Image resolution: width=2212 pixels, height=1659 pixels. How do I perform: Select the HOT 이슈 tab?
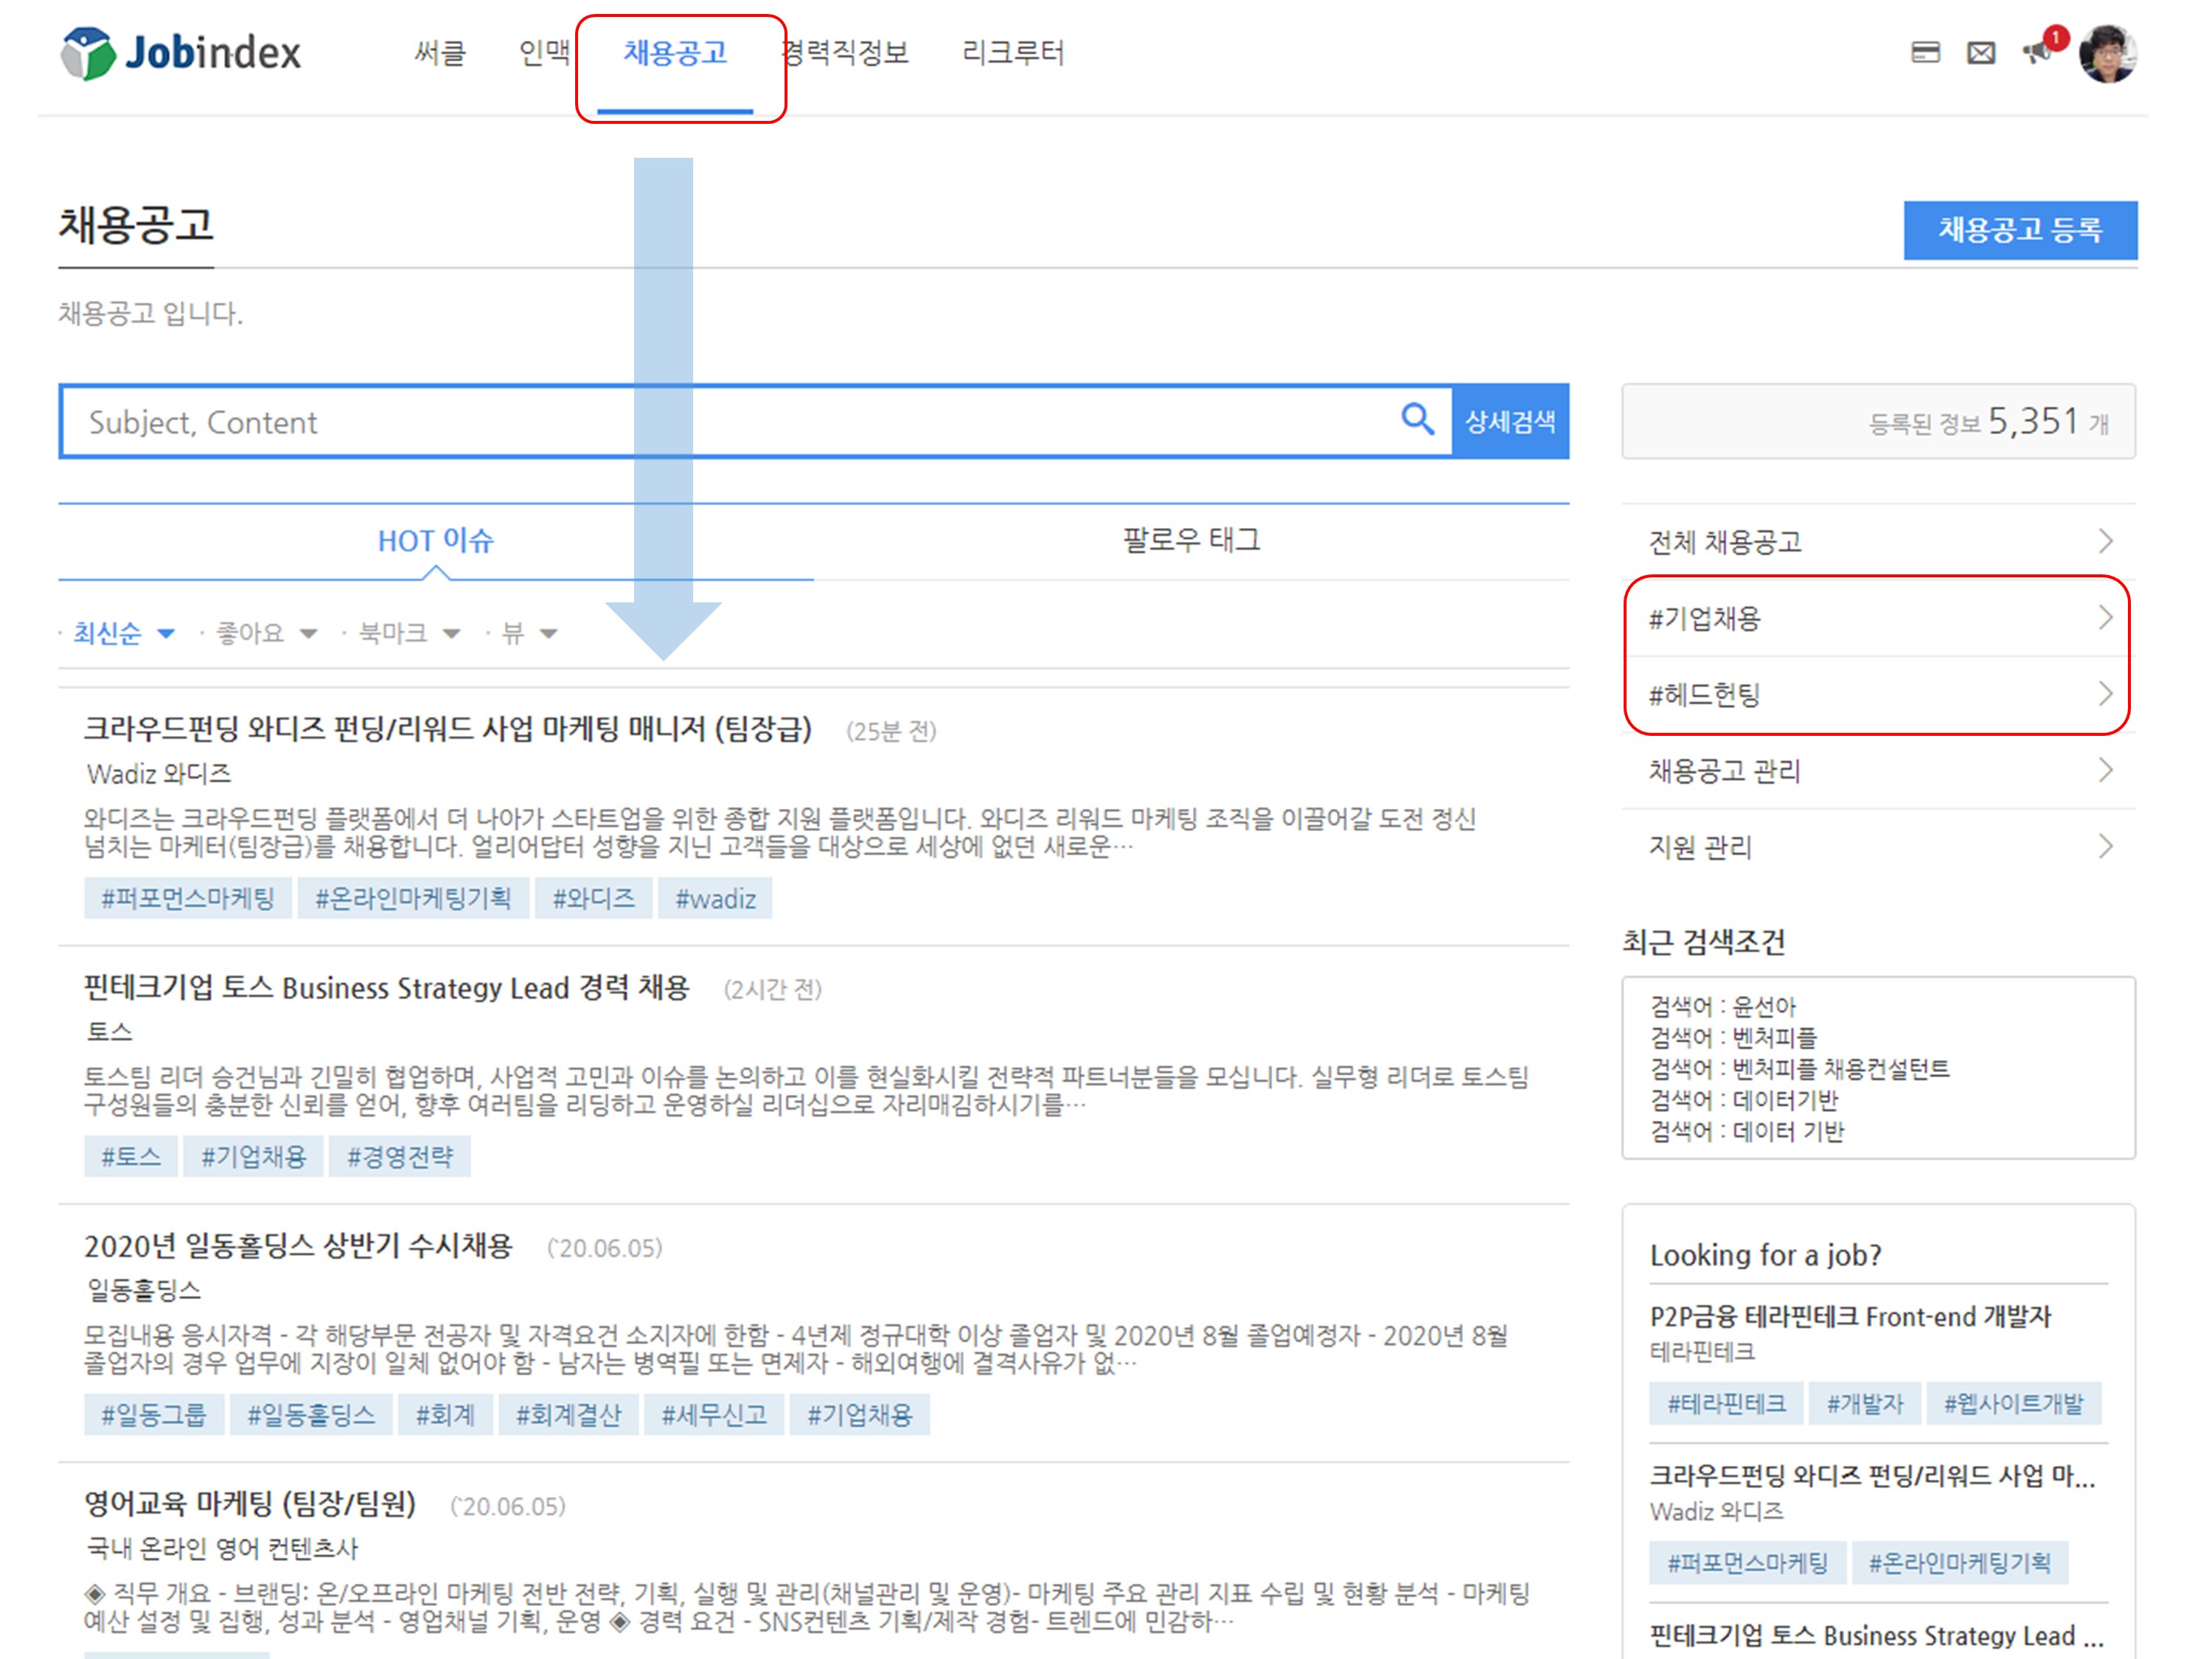(435, 540)
